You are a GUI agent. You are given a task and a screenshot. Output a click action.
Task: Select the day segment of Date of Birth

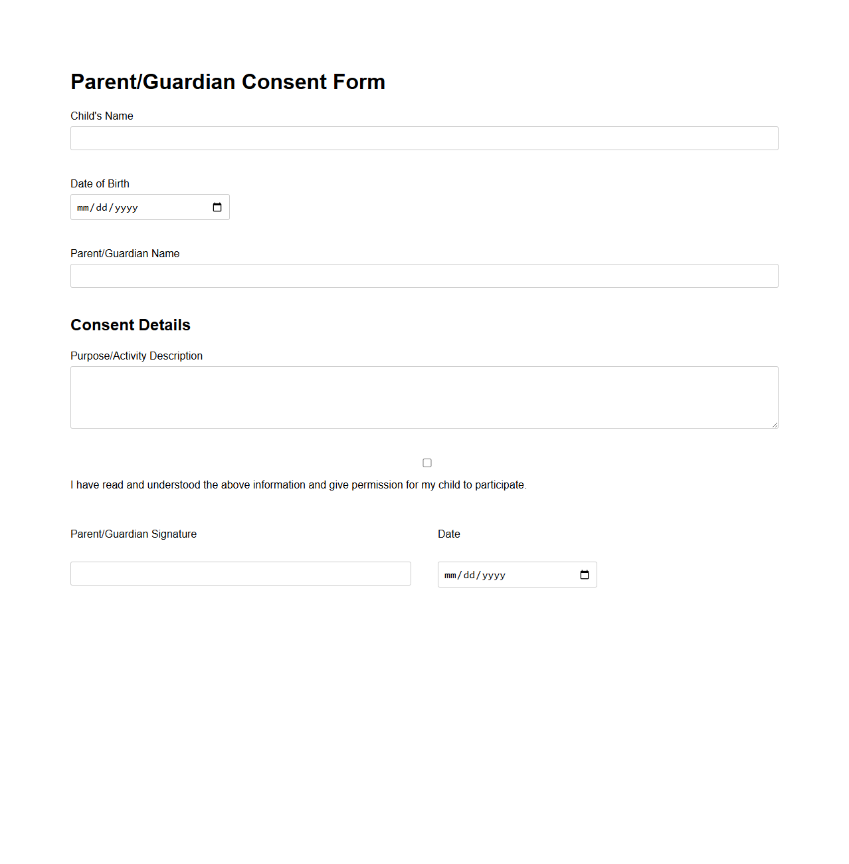(x=101, y=207)
